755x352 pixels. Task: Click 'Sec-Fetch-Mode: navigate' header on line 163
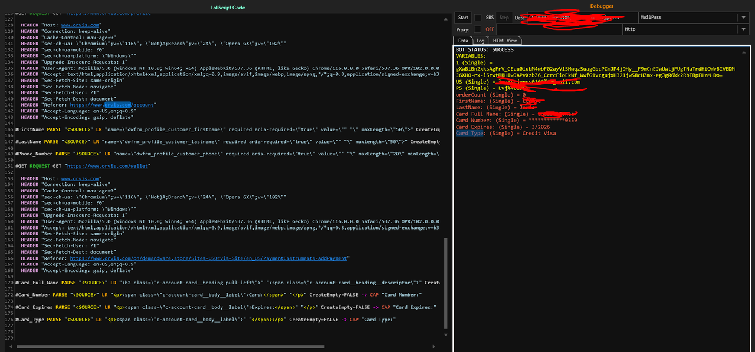pyautogui.click(x=67, y=240)
